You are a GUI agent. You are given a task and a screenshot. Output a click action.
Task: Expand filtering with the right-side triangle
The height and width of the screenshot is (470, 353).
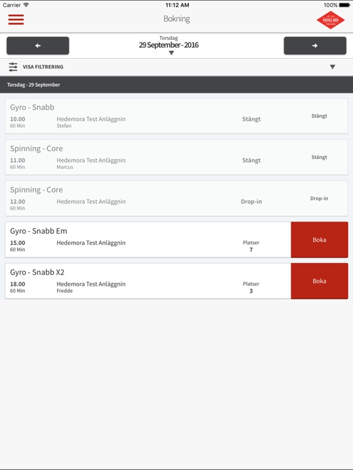click(x=332, y=67)
